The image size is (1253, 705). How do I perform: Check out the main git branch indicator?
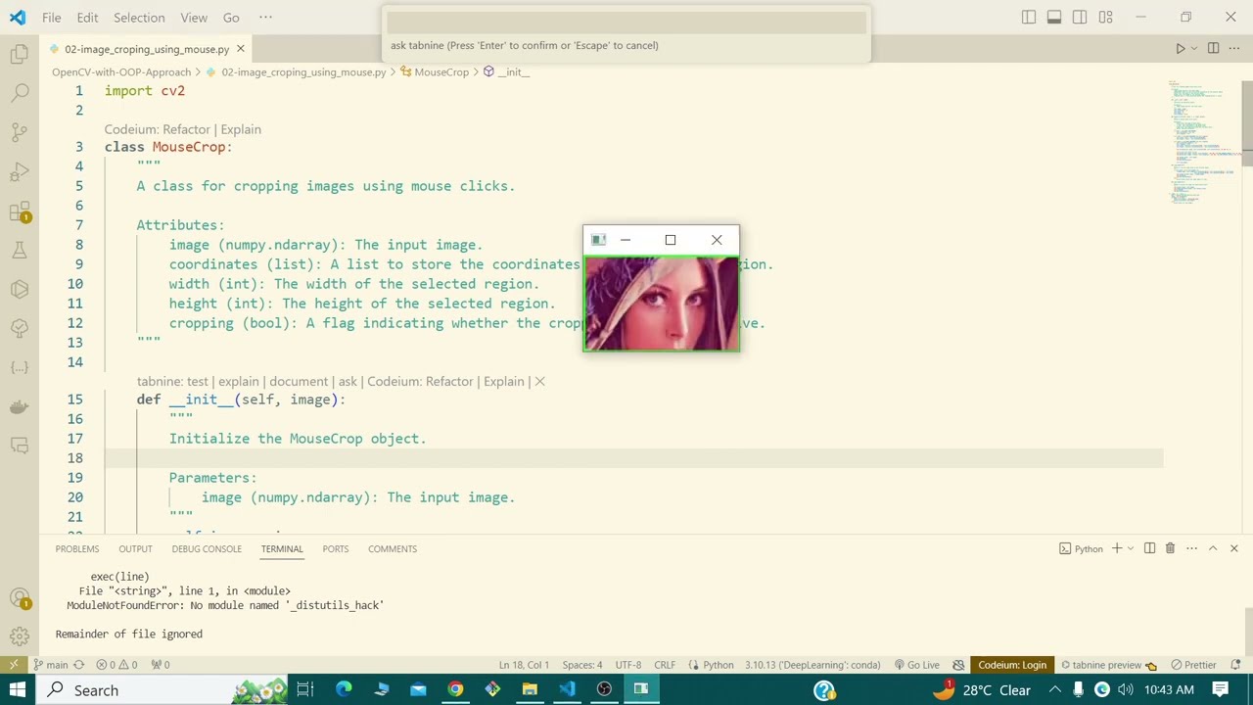51,665
